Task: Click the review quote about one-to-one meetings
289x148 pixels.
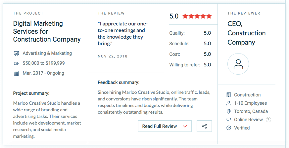Action: pos(122,34)
